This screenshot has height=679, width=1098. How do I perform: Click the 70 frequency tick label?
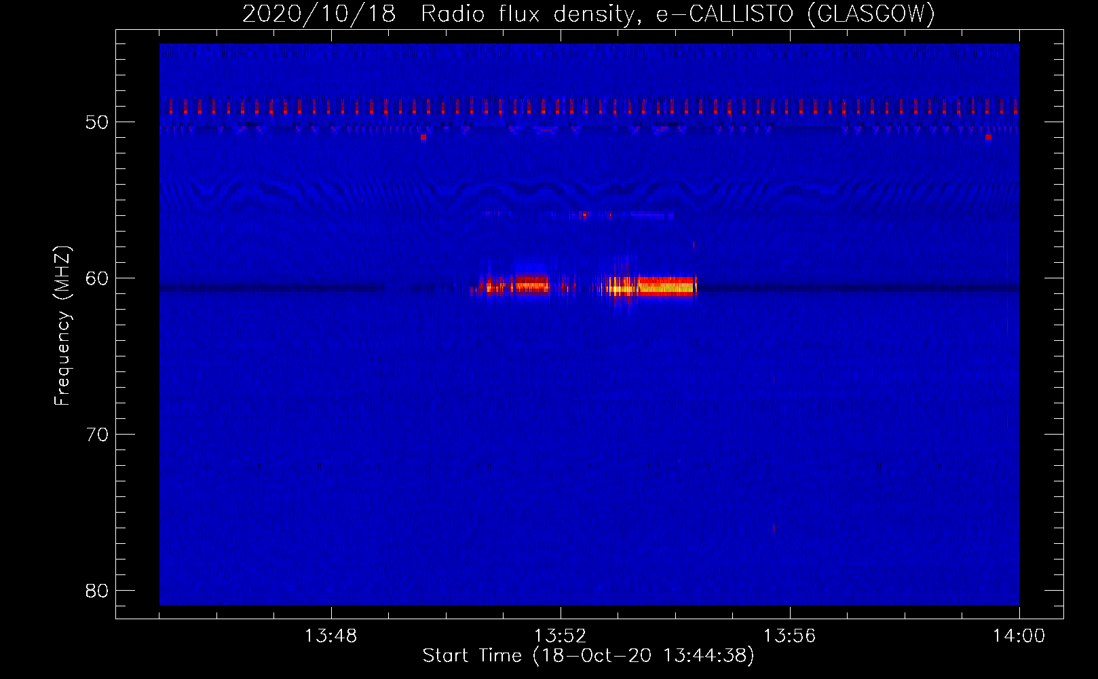point(97,435)
